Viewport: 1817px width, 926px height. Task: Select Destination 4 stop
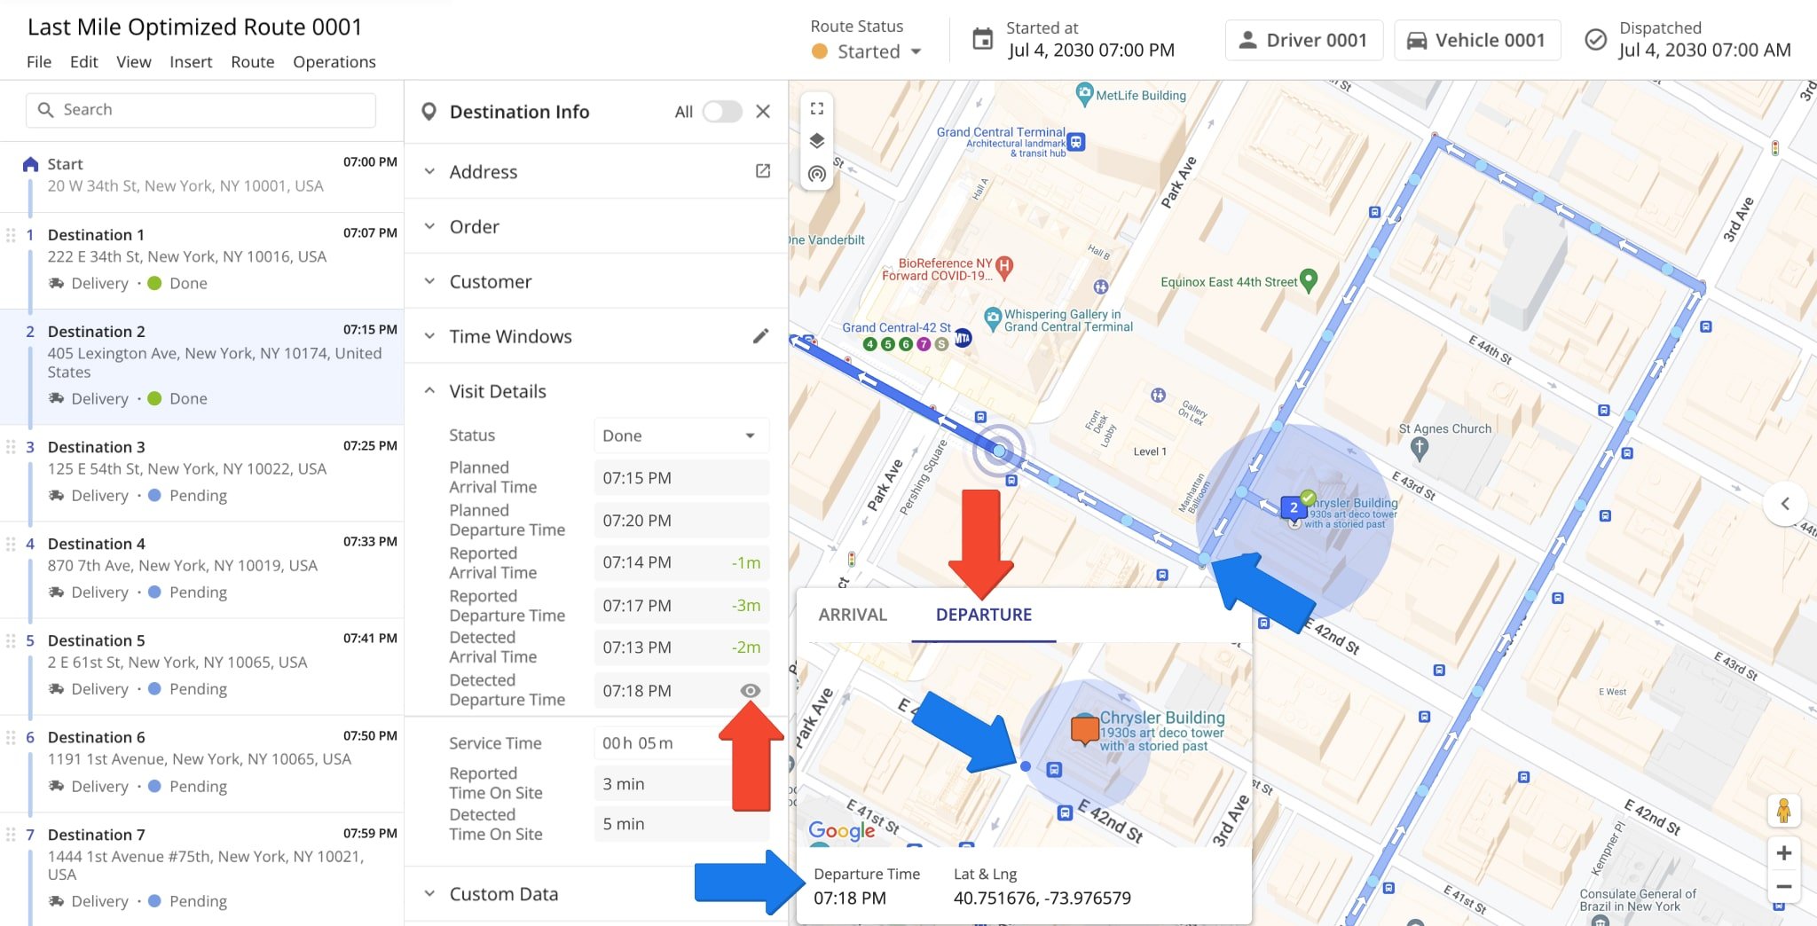click(x=202, y=569)
